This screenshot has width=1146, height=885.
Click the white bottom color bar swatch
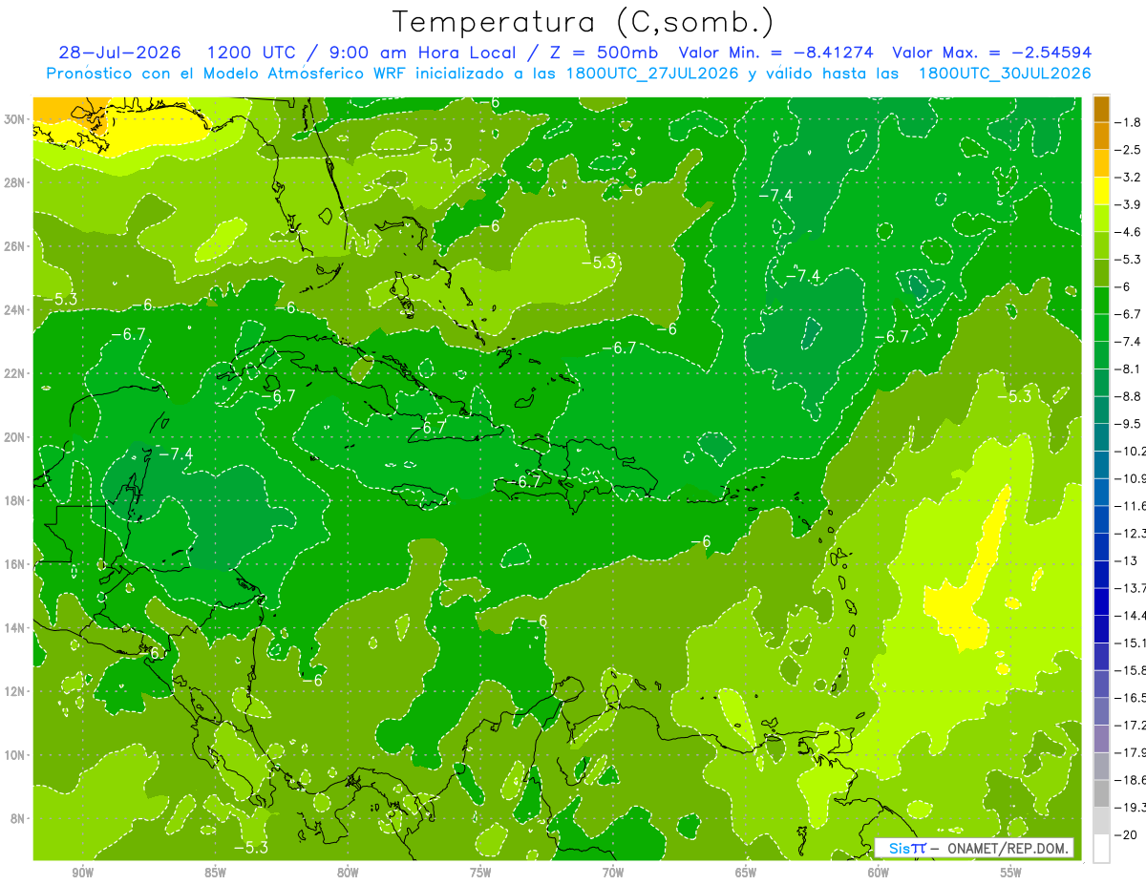pos(1101,849)
